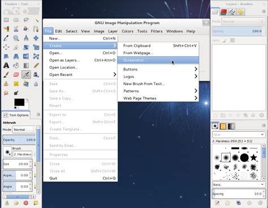Click the red Delete Tool Preset icon

tap(26, 203)
